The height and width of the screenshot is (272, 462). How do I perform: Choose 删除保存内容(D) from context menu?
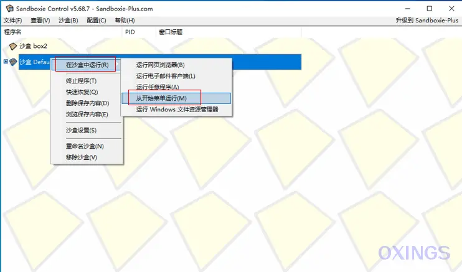point(87,103)
